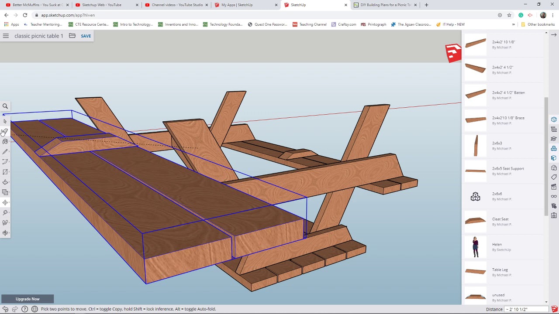Open the Instructor panel icon
Image resolution: width=559 pixels, height=314 pixels.
click(x=554, y=139)
